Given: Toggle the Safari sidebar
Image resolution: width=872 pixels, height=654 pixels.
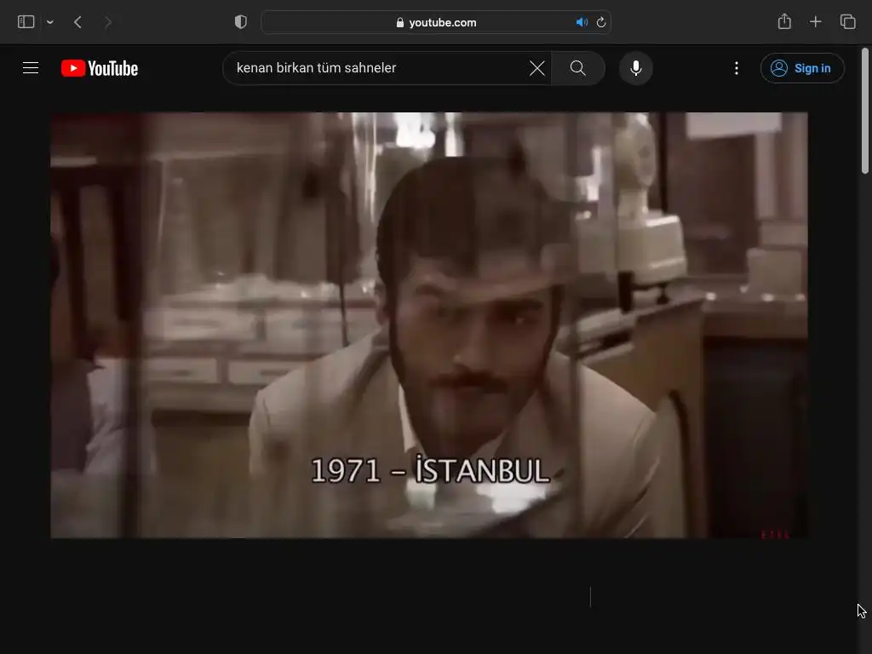Looking at the screenshot, I should [x=26, y=22].
